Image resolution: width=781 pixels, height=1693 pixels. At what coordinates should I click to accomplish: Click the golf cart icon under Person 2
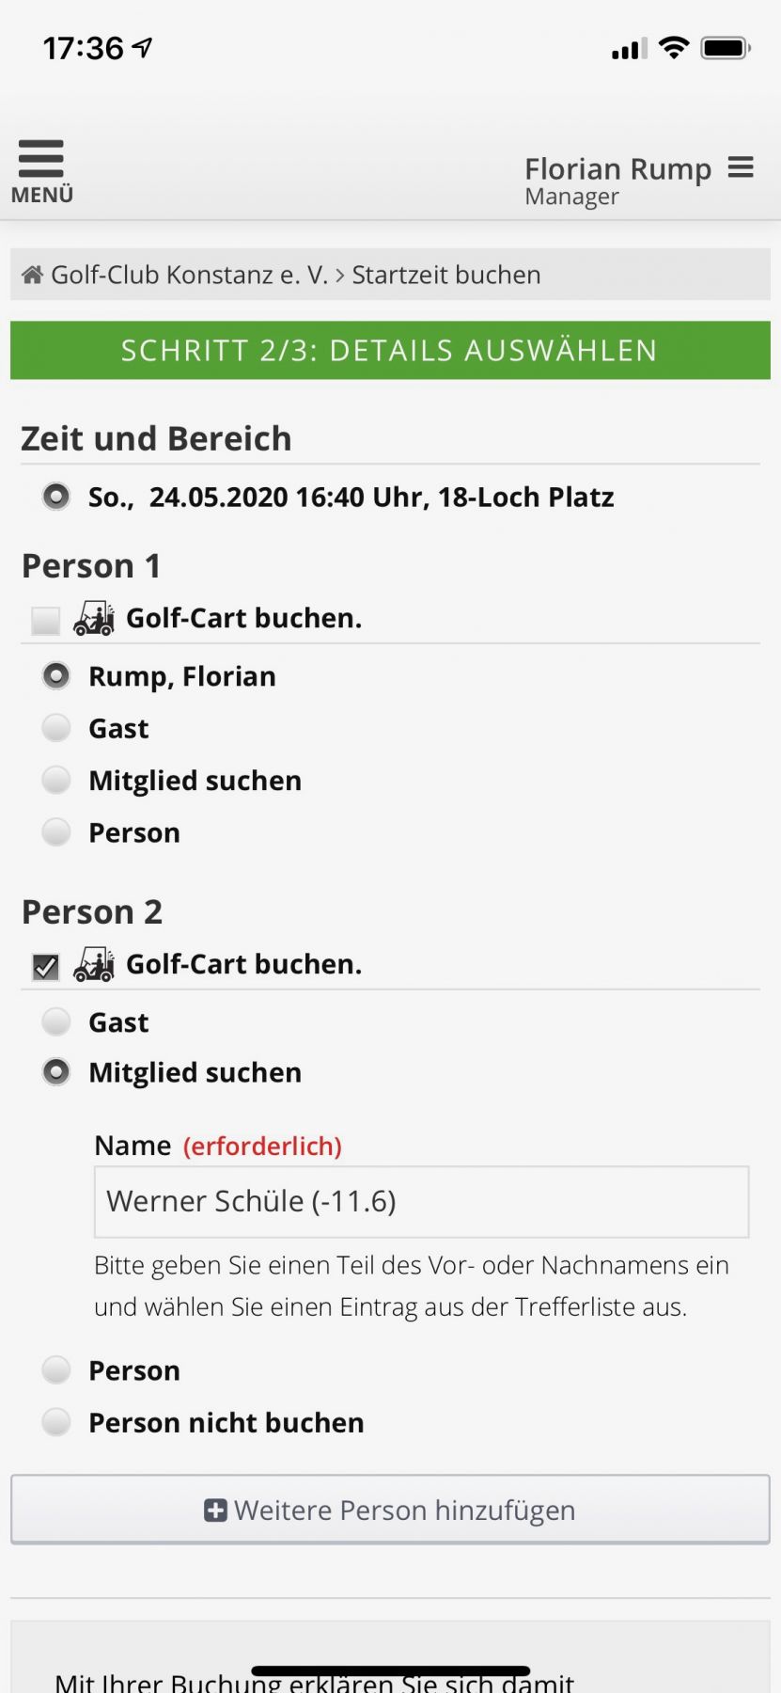click(x=94, y=964)
